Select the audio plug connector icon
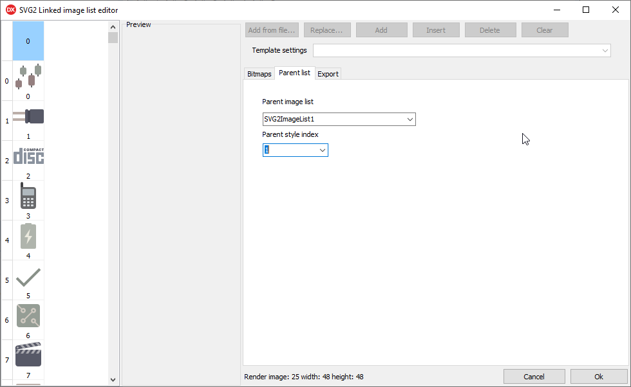 [x=28, y=116]
